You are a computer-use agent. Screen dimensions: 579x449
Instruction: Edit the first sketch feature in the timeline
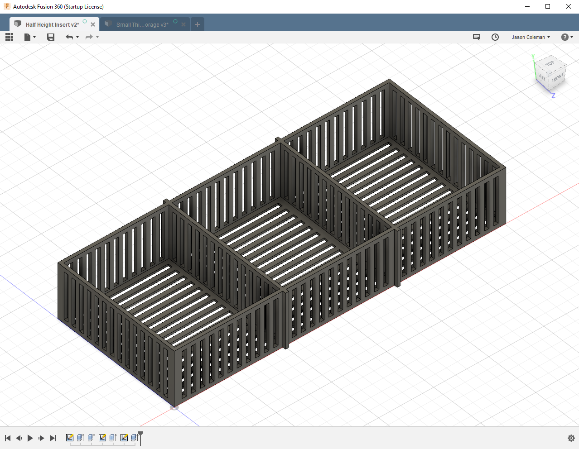pyautogui.click(x=70, y=437)
